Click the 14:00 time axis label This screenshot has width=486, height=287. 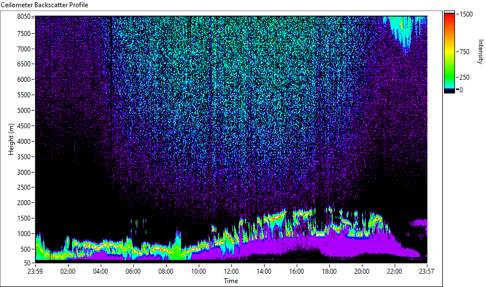[x=264, y=272]
